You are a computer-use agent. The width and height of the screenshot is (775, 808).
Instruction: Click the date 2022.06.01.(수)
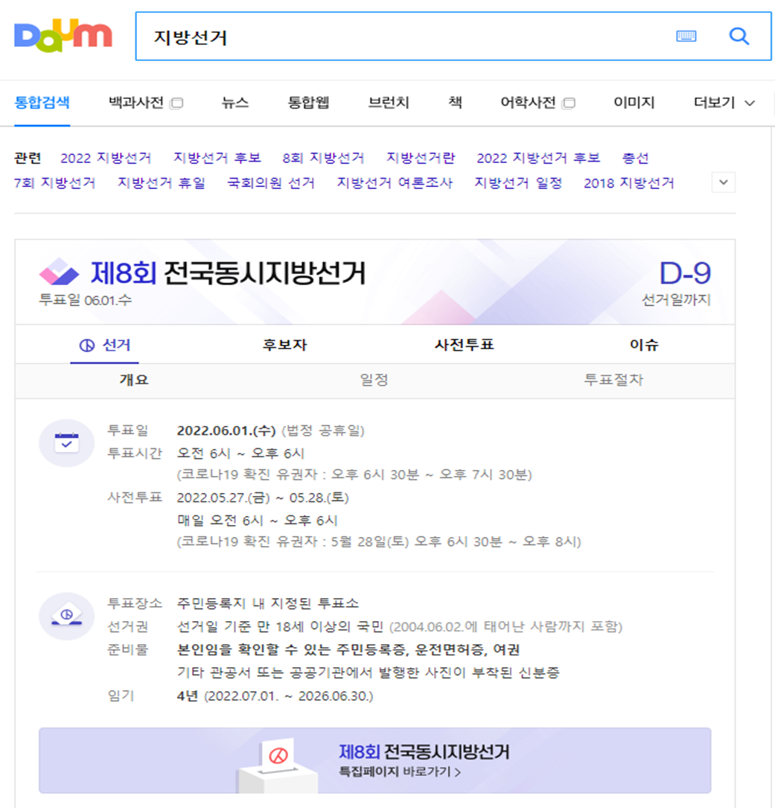click(x=226, y=430)
